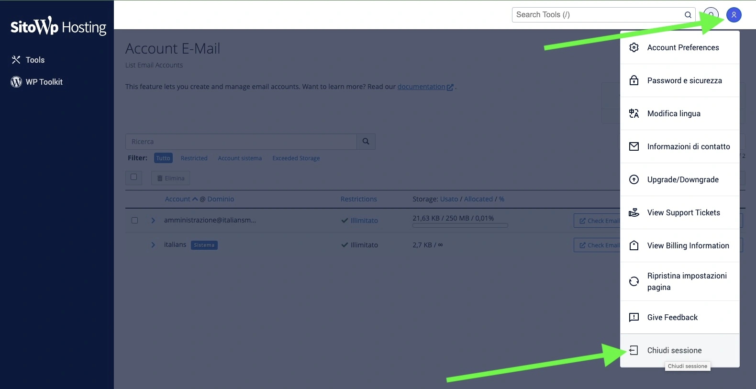Viewport: 756px width, 389px height.
Task: Sort storage by Usato
Action: pyautogui.click(x=449, y=199)
